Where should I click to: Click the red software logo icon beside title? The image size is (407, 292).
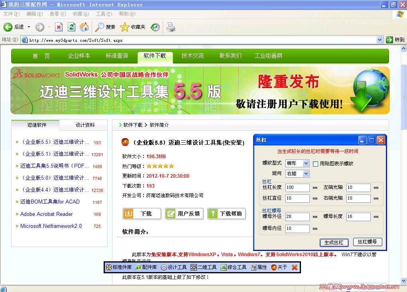click(x=125, y=142)
